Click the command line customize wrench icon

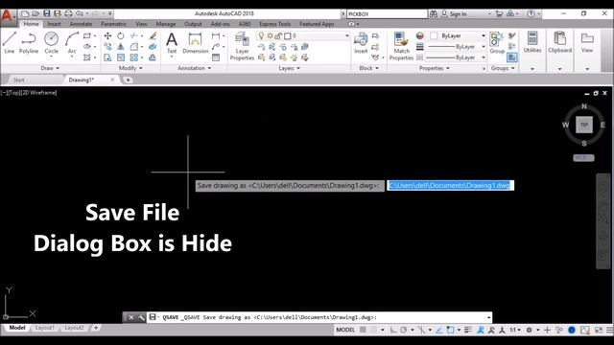141,317
